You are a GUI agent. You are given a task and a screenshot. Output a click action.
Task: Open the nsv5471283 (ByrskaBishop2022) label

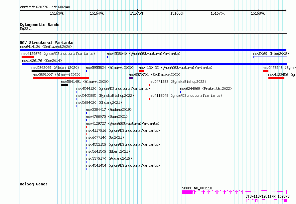[178, 82]
